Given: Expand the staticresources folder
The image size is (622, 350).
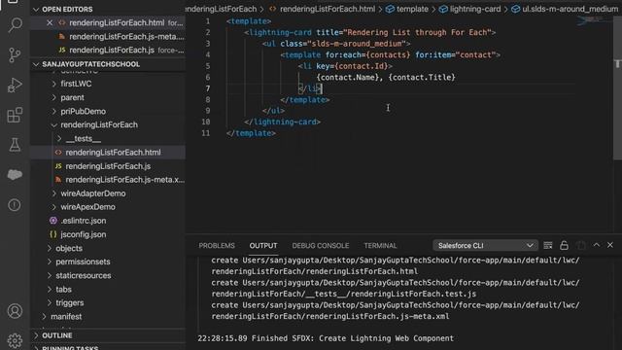Looking at the screenshot, I should click(x=50, y=275).
